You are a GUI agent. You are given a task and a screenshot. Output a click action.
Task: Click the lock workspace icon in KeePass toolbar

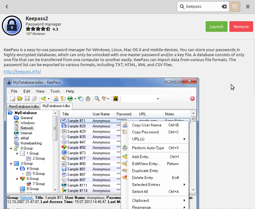(x=116, y=99)
